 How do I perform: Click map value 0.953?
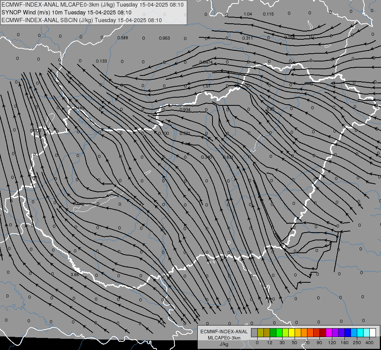coord(164,38)
